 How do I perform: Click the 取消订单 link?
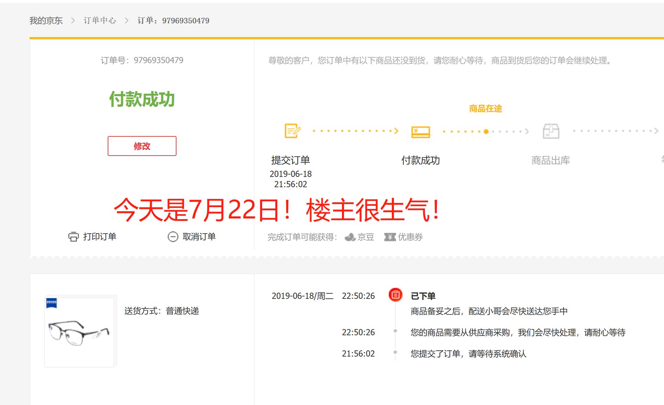199,237
